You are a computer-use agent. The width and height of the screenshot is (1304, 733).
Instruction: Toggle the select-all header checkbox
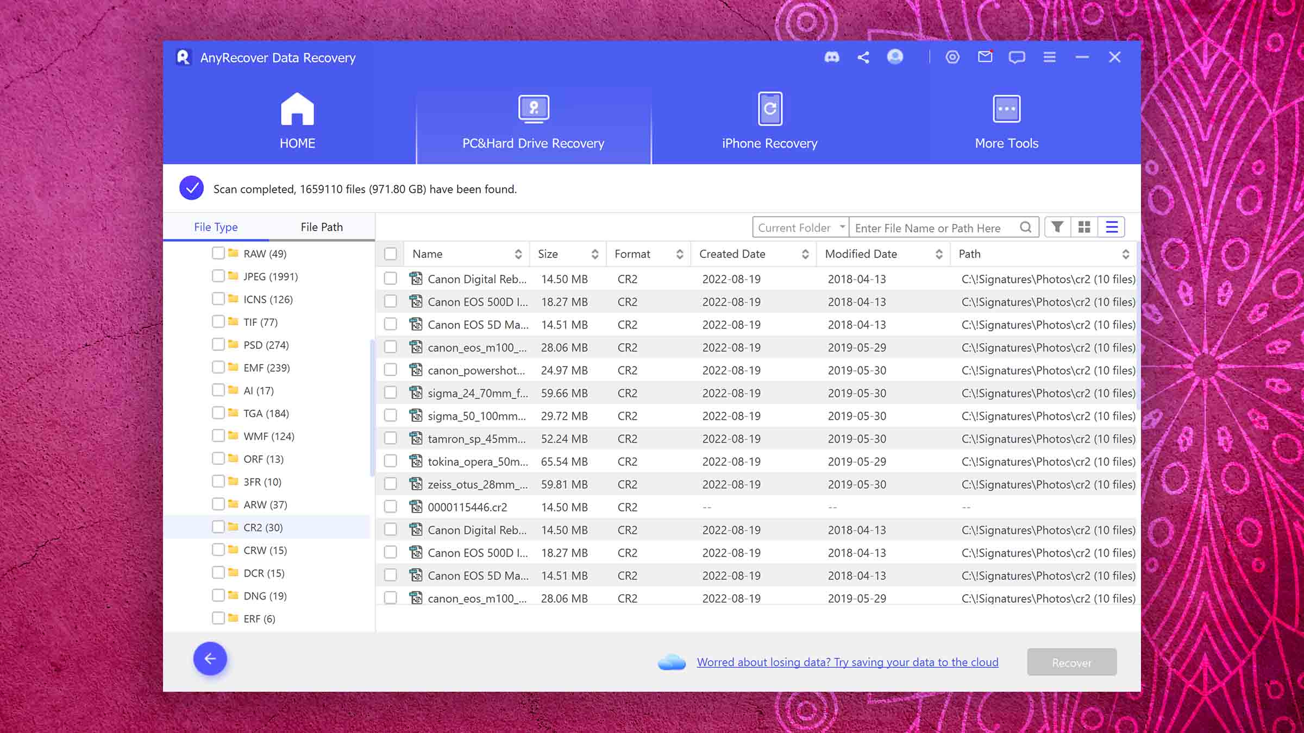(x=390, y=254)
